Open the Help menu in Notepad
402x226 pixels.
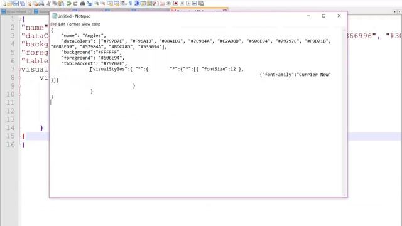point(96,24)
